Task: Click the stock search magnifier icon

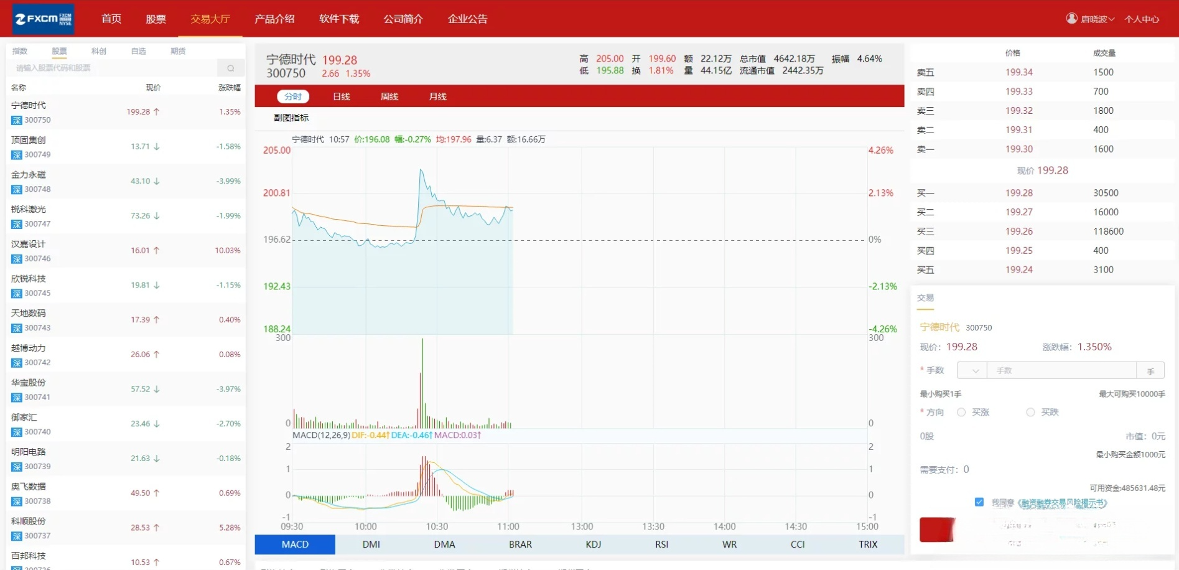Action: pyautogui.click(x=231, y=68)
